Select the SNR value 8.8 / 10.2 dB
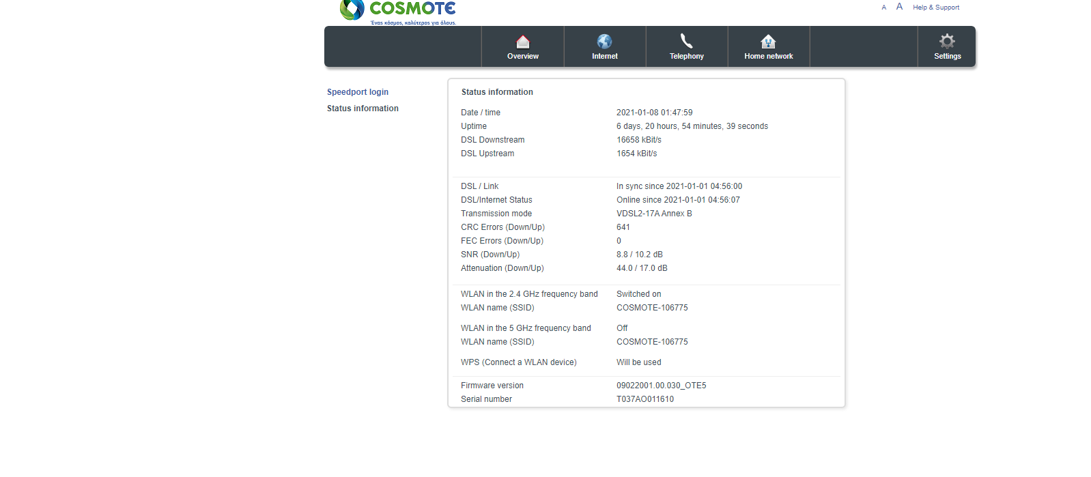Image resolution: width=1091 pixels, height=477 pixels. tap(640, 255)
